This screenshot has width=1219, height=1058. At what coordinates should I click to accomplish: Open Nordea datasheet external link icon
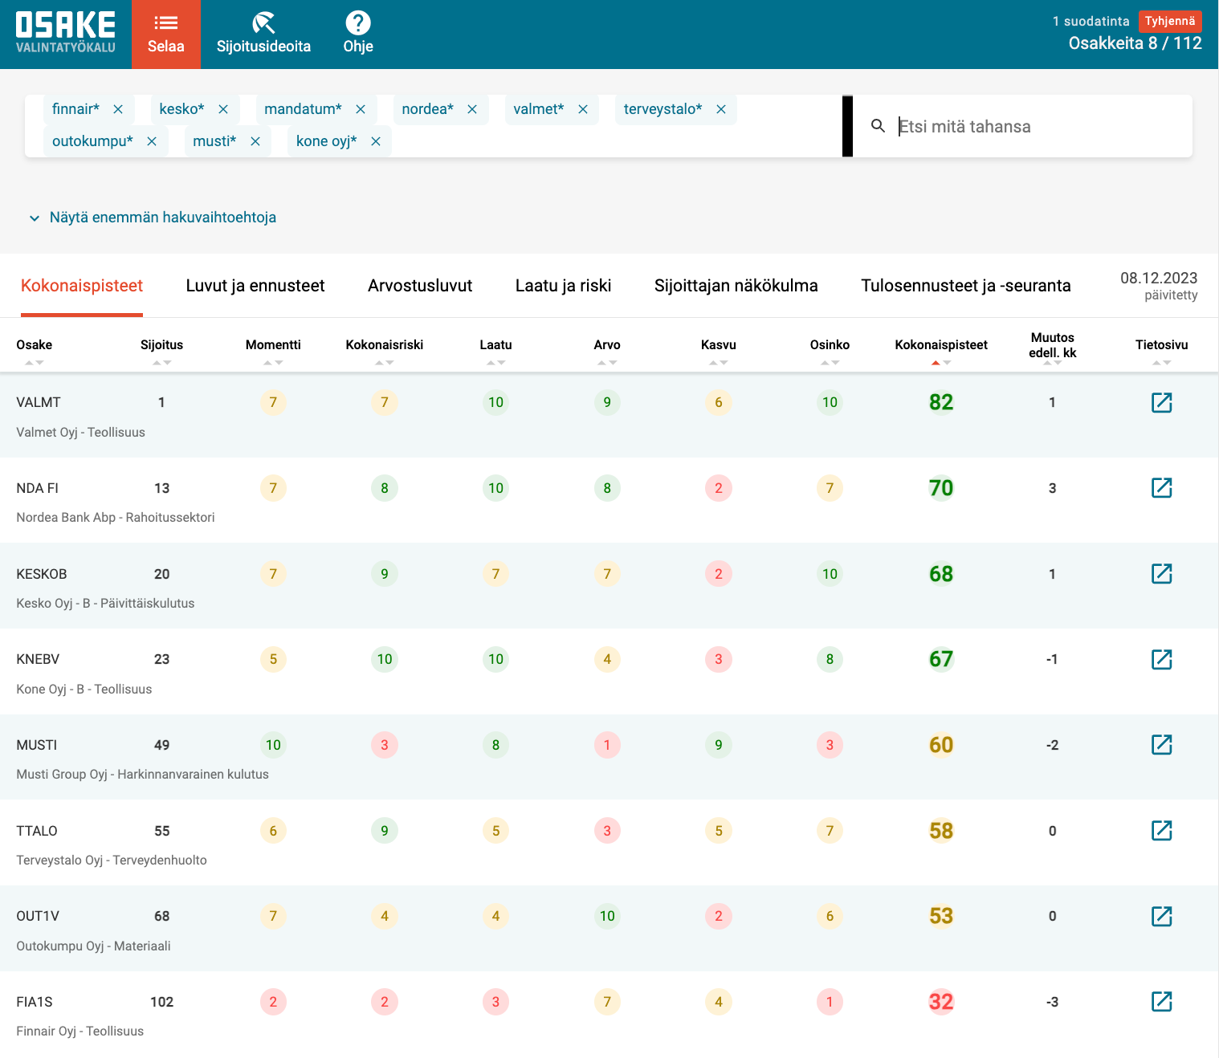(1161, 487)
